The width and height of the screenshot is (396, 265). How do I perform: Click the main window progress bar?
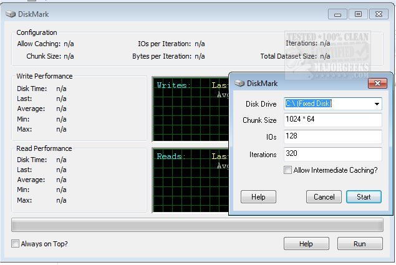197,225
